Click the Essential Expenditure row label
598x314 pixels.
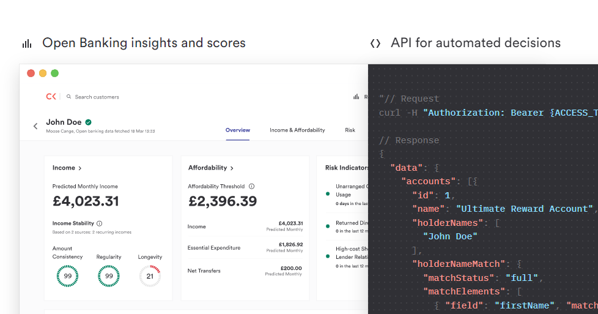214,248
